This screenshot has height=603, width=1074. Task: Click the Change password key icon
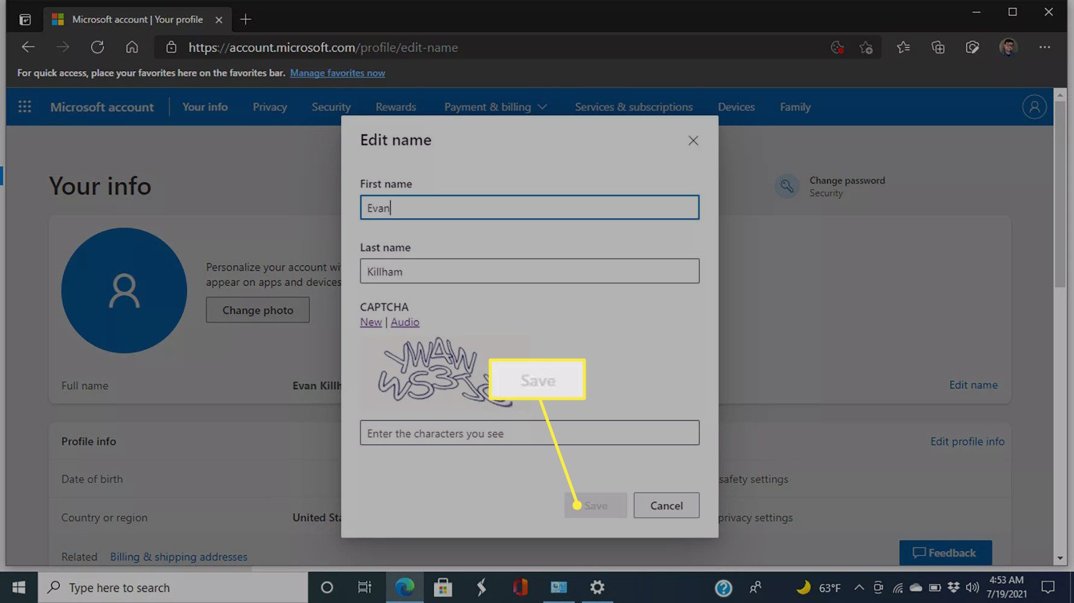click(787, 186)
